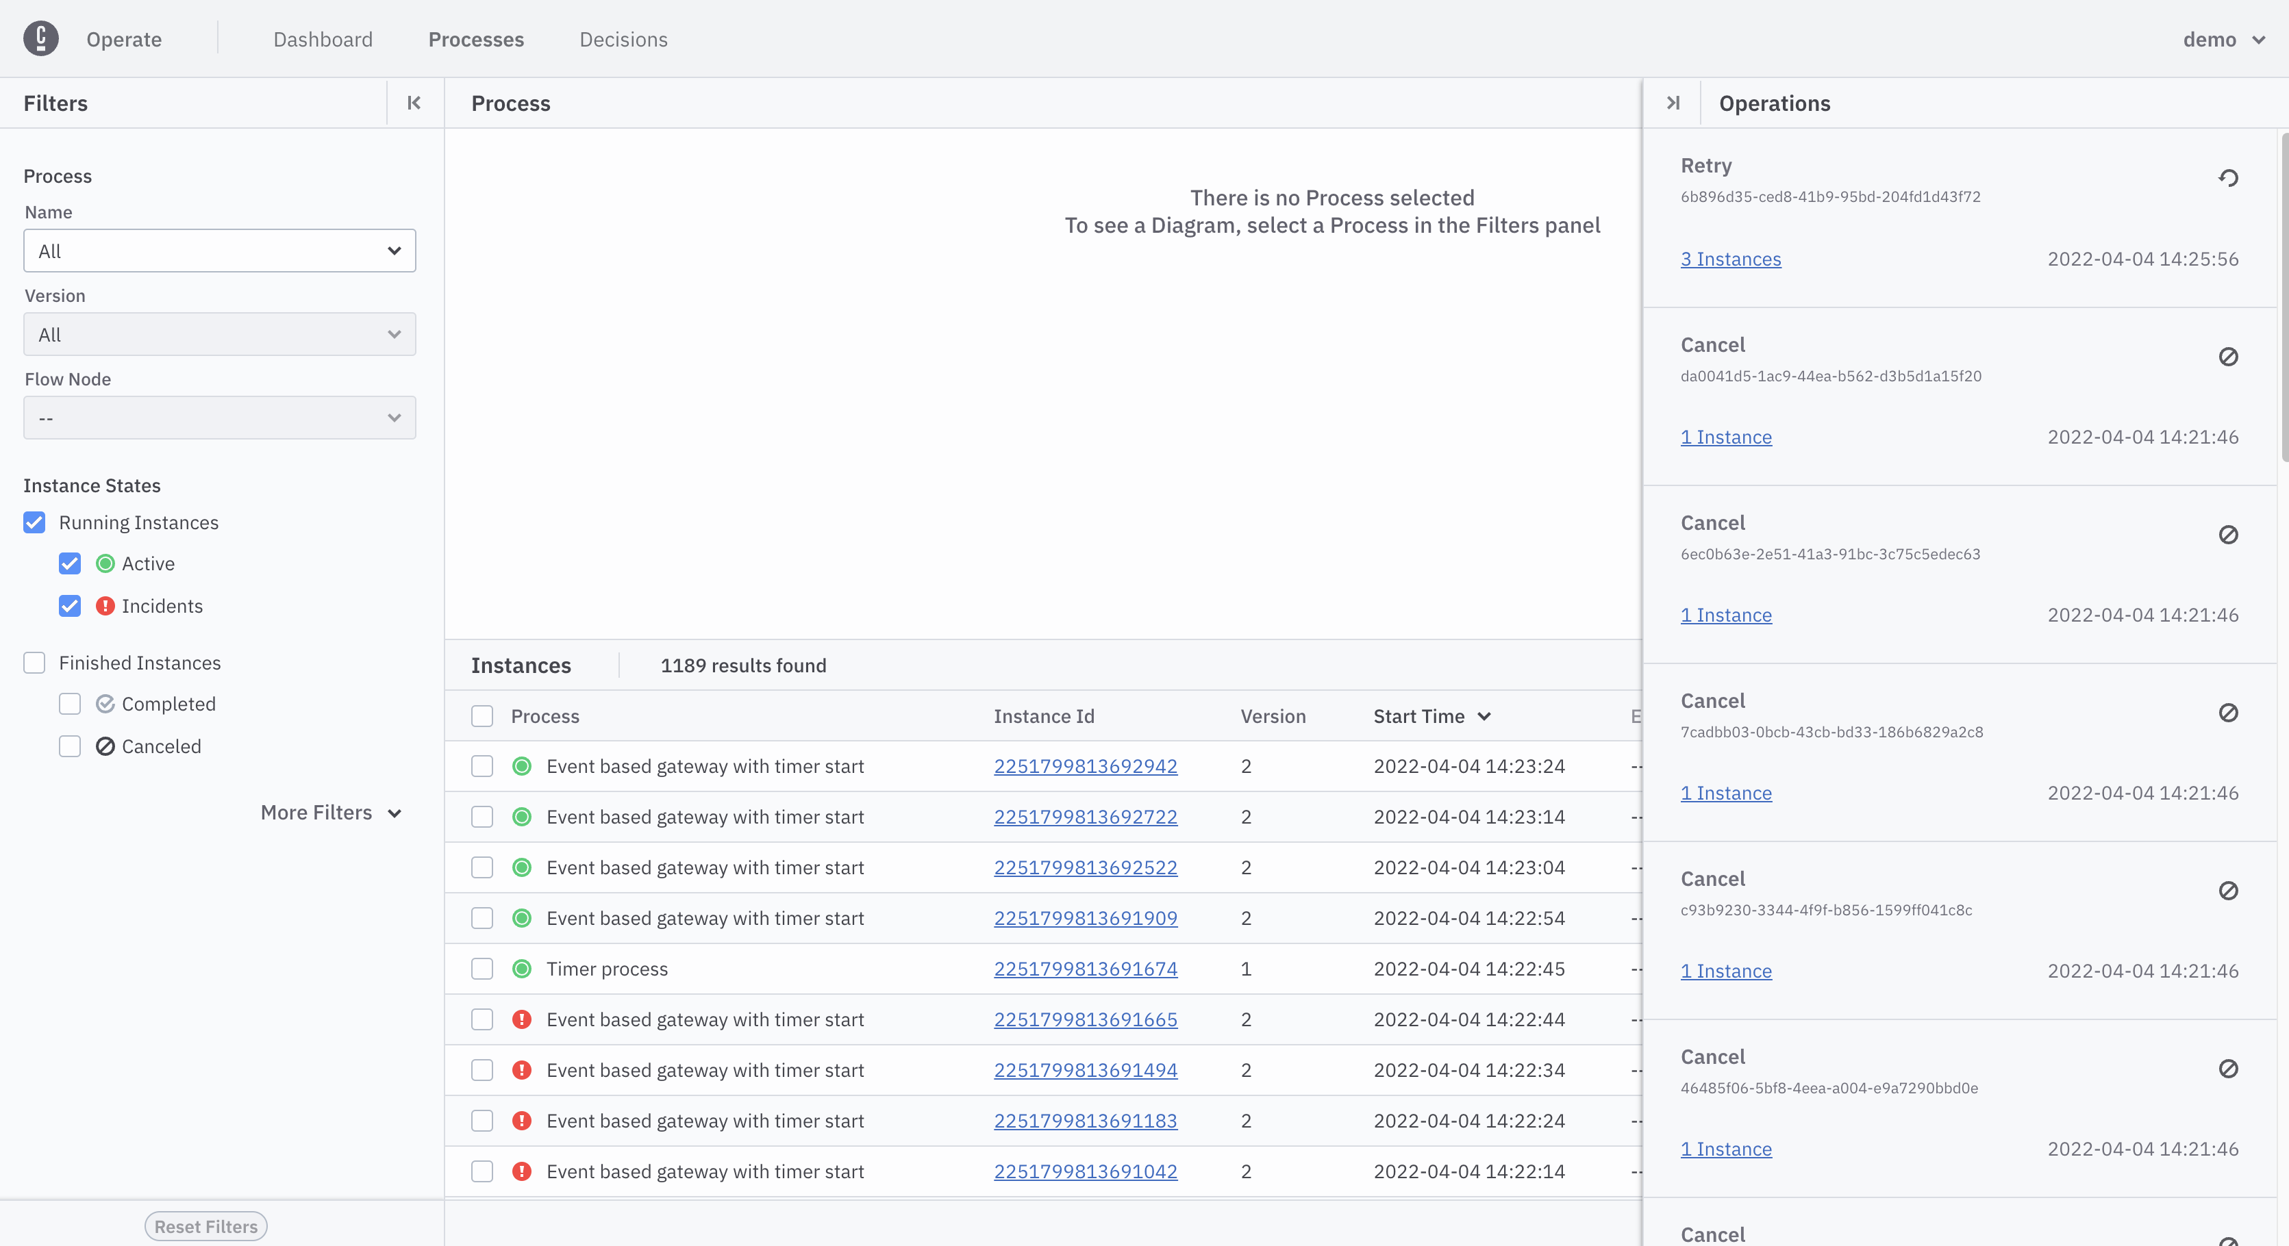
Task: Expand the Process Name dropdown
Action: click(220, 250)
